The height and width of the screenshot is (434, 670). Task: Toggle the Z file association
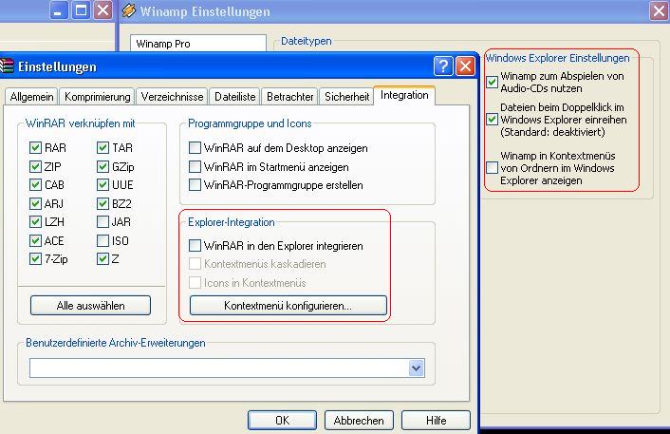[x=102, y=258]
